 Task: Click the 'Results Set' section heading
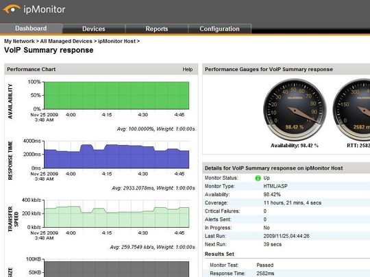219,254
